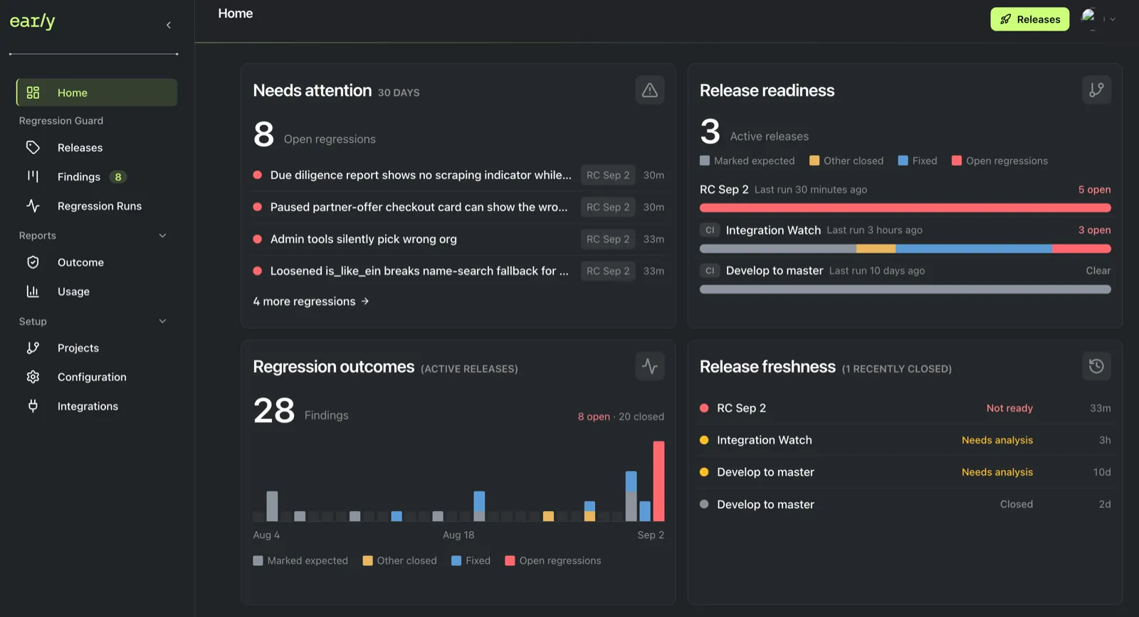Screen dimensions: 1139x617
Task: Open Regression Runs page
Action: 97,205
